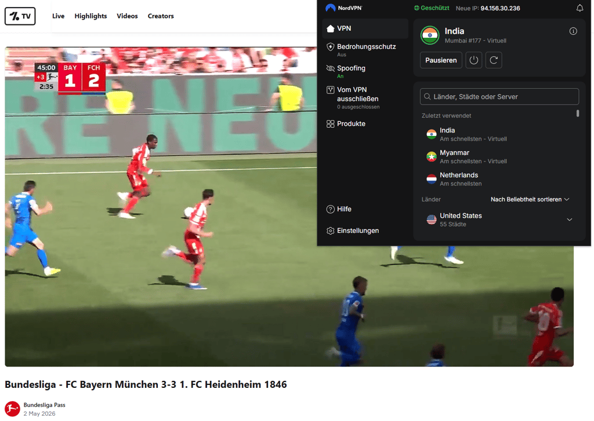Click the Spoofing crossed-eye icon
Screen dimensions: 594x421
tap(330, 69)
